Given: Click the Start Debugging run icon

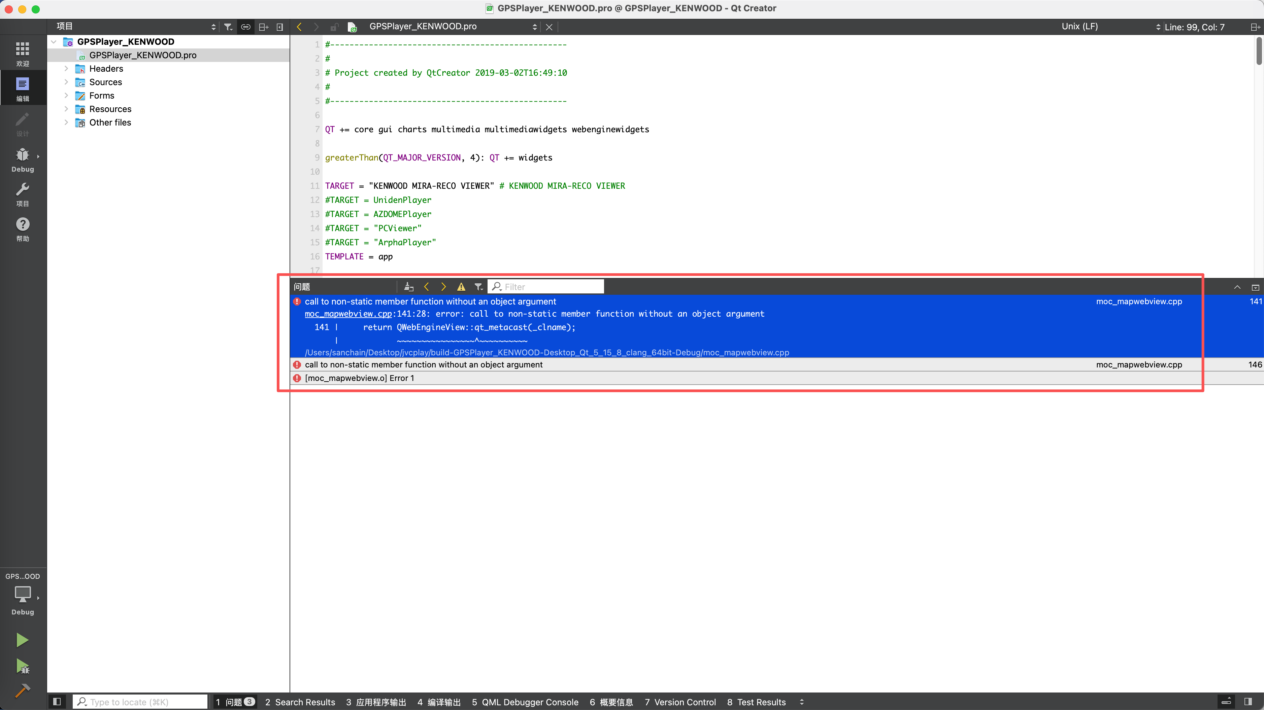Looking at the screenshot, I should pyautogui.click(x=22, y=666).
